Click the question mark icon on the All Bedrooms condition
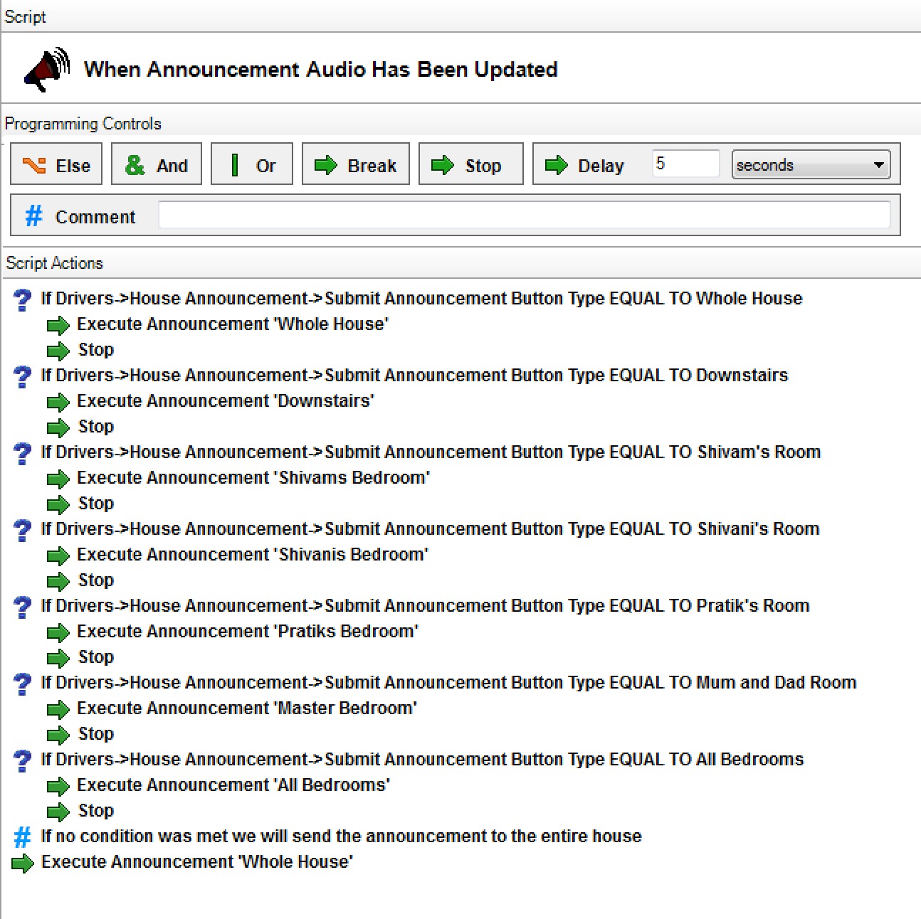Image resolution: width=921 pixels, height=919 pixels. tap(22, 759)
